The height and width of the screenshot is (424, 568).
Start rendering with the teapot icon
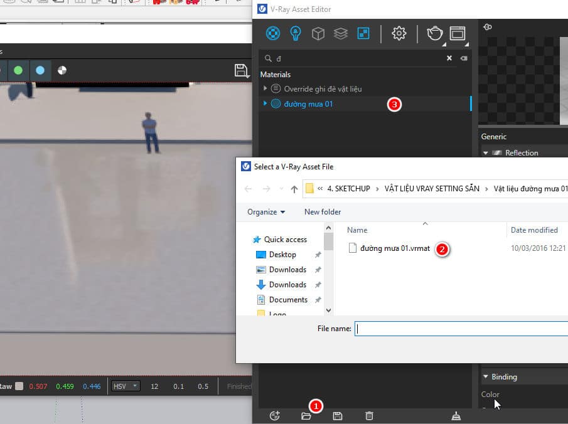pyautogui.click(x=434, y=33)
